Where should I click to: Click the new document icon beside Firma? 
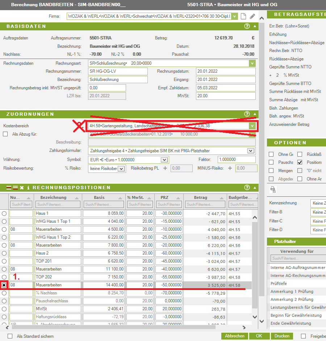tap(243, 16)
